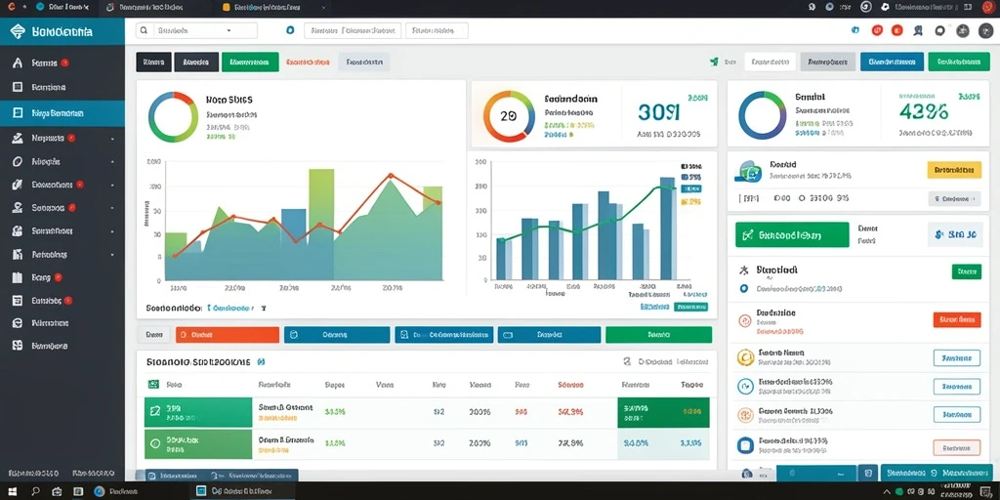This screenshot has width=1000, height=500.
Task: Click the teal legend swatch on the bar chart
Action: click(690, 188)
